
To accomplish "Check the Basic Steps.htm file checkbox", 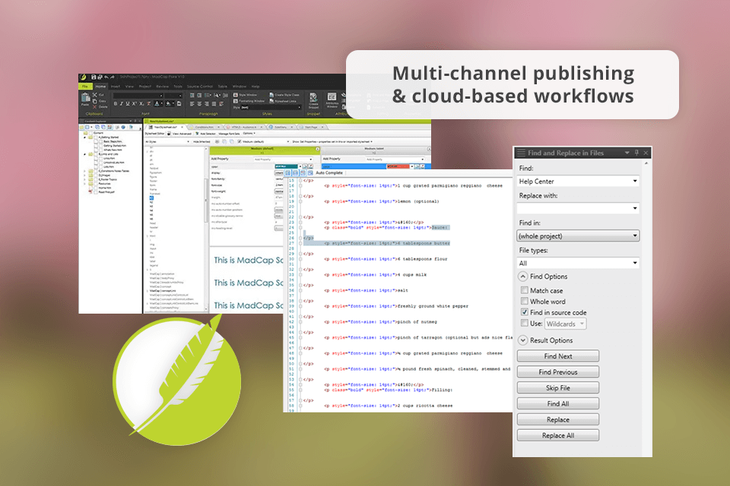I will point(100,141).
